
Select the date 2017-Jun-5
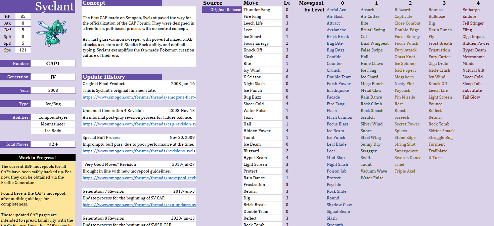[179, 191]
